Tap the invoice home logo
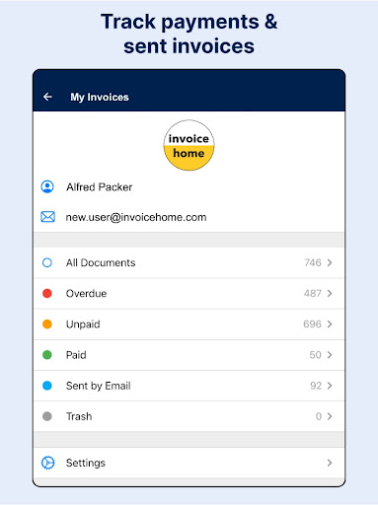The height and width of the screenshot is (505, 378). [189, 145]
